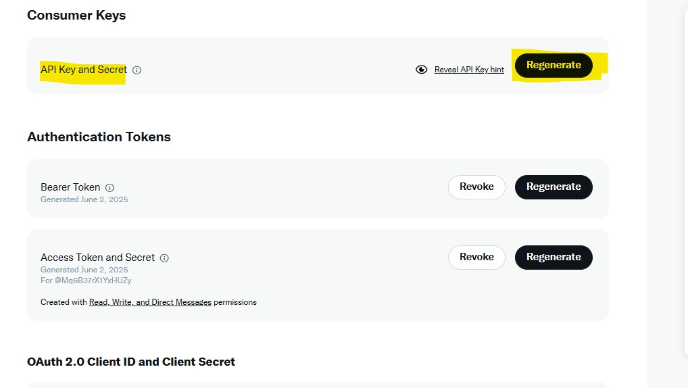
Task: Click the highlighted API Key and Secret label
Action: [83, 70]
